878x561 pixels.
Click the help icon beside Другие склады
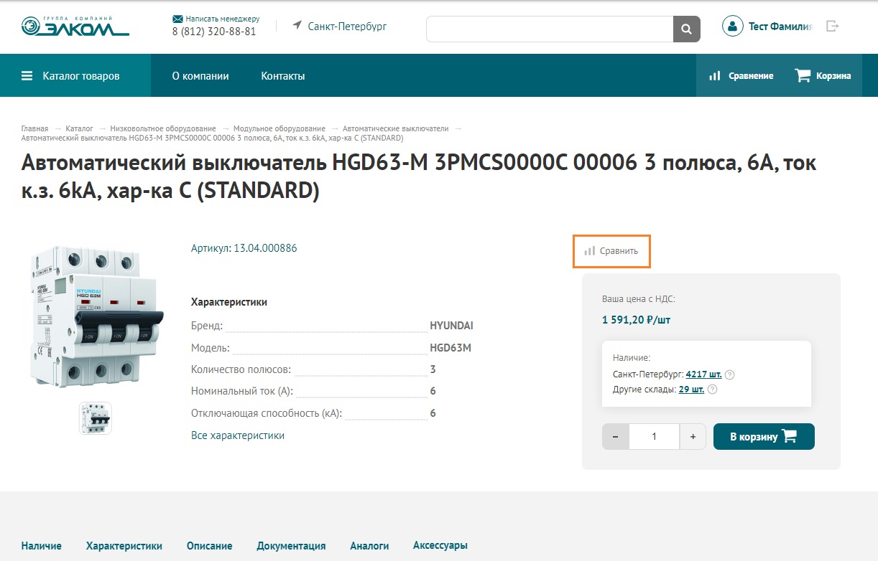712,390
